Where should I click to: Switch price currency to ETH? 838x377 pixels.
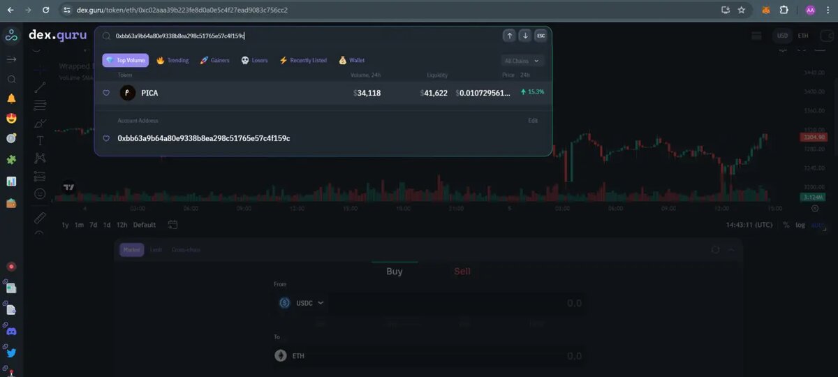[x=803, y=36]
